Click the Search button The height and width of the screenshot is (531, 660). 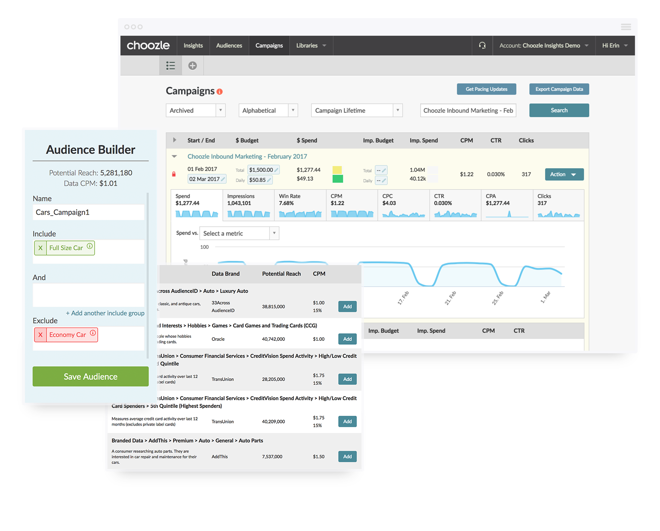pos(559,110)
